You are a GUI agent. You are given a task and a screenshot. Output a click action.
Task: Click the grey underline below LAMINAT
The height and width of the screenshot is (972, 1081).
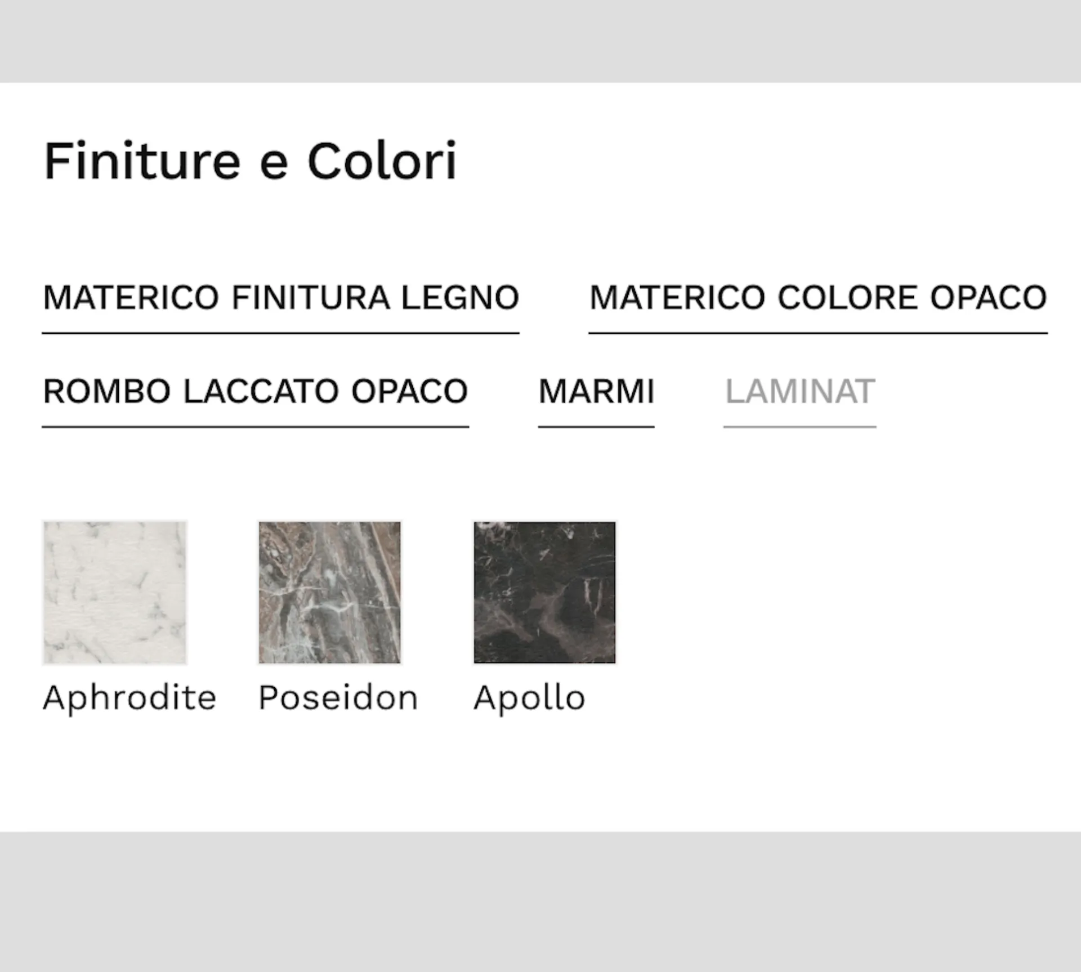click(799, 427)
